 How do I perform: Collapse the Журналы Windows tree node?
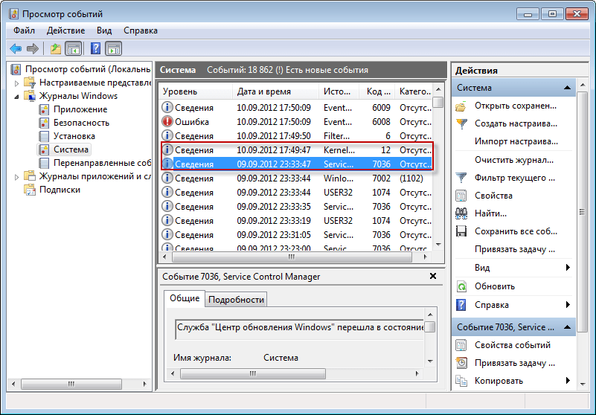[18, 96]
